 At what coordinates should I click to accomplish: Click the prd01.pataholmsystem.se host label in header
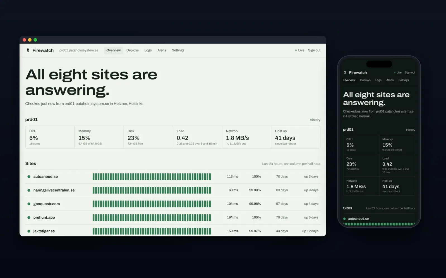[x=79, y=50]
